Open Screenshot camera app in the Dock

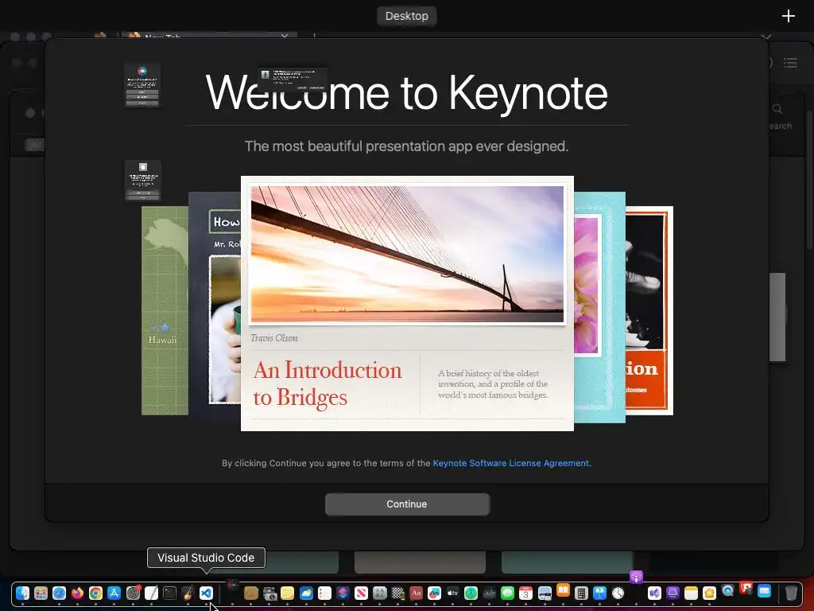coord(269,593)
